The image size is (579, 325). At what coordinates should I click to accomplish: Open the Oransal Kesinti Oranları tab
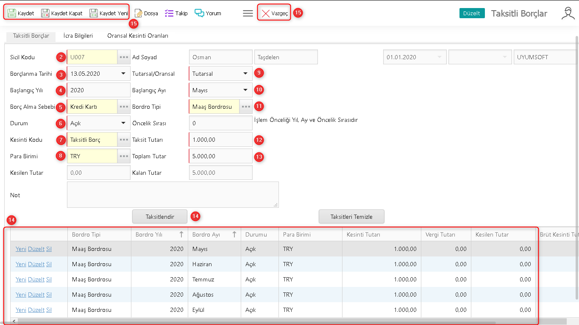pyautogui.click(x=138, y=36)
